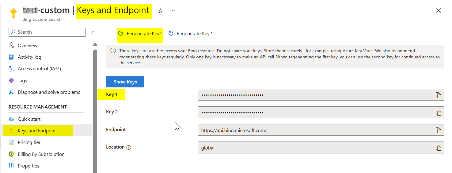Click the Activity log book icon
The image size is (452, 173).
[11, 57]
